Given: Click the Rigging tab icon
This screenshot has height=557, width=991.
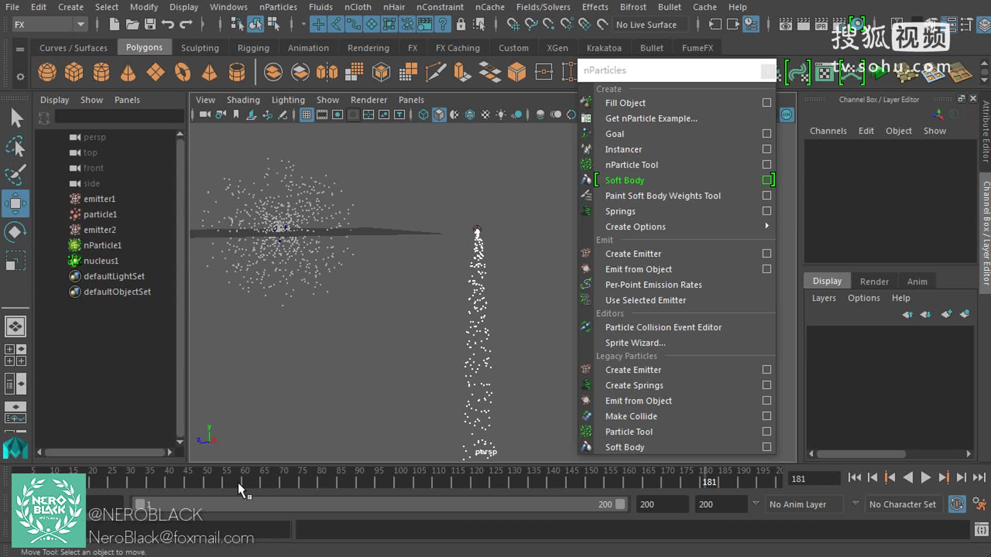Looking at the screenshot, I should [x=252, y=47].
